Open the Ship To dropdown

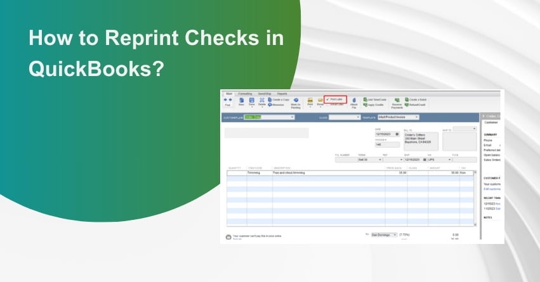(474, 129)
